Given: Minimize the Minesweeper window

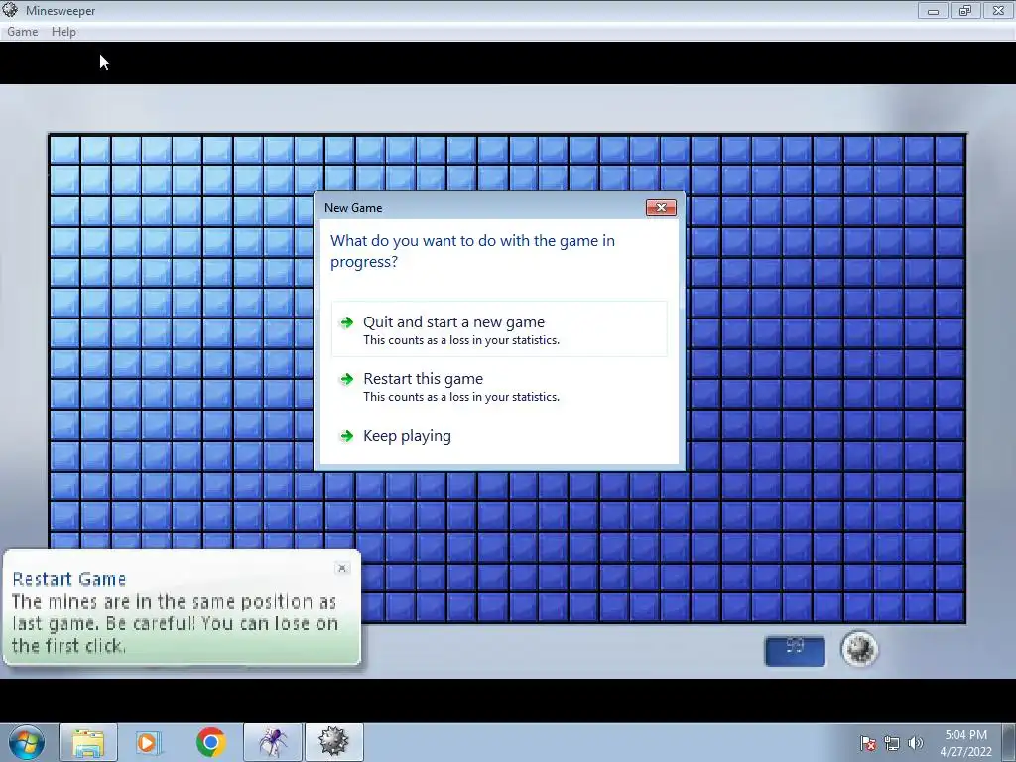Looking at the screenshot, I should (x=933, y=10).
